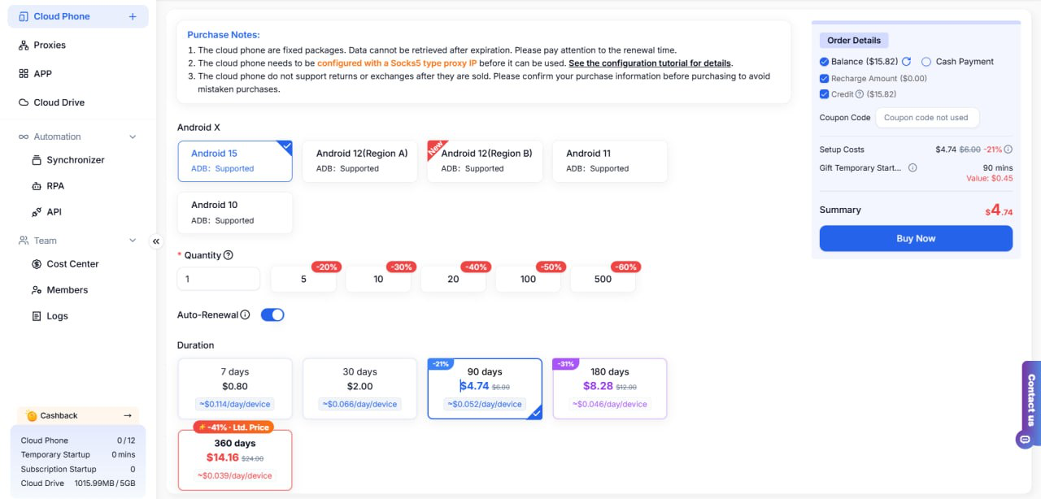Viewport: 1041px width, 499px height.
Task: Open the Proxies menu item
Action: (x=50, y=45)
